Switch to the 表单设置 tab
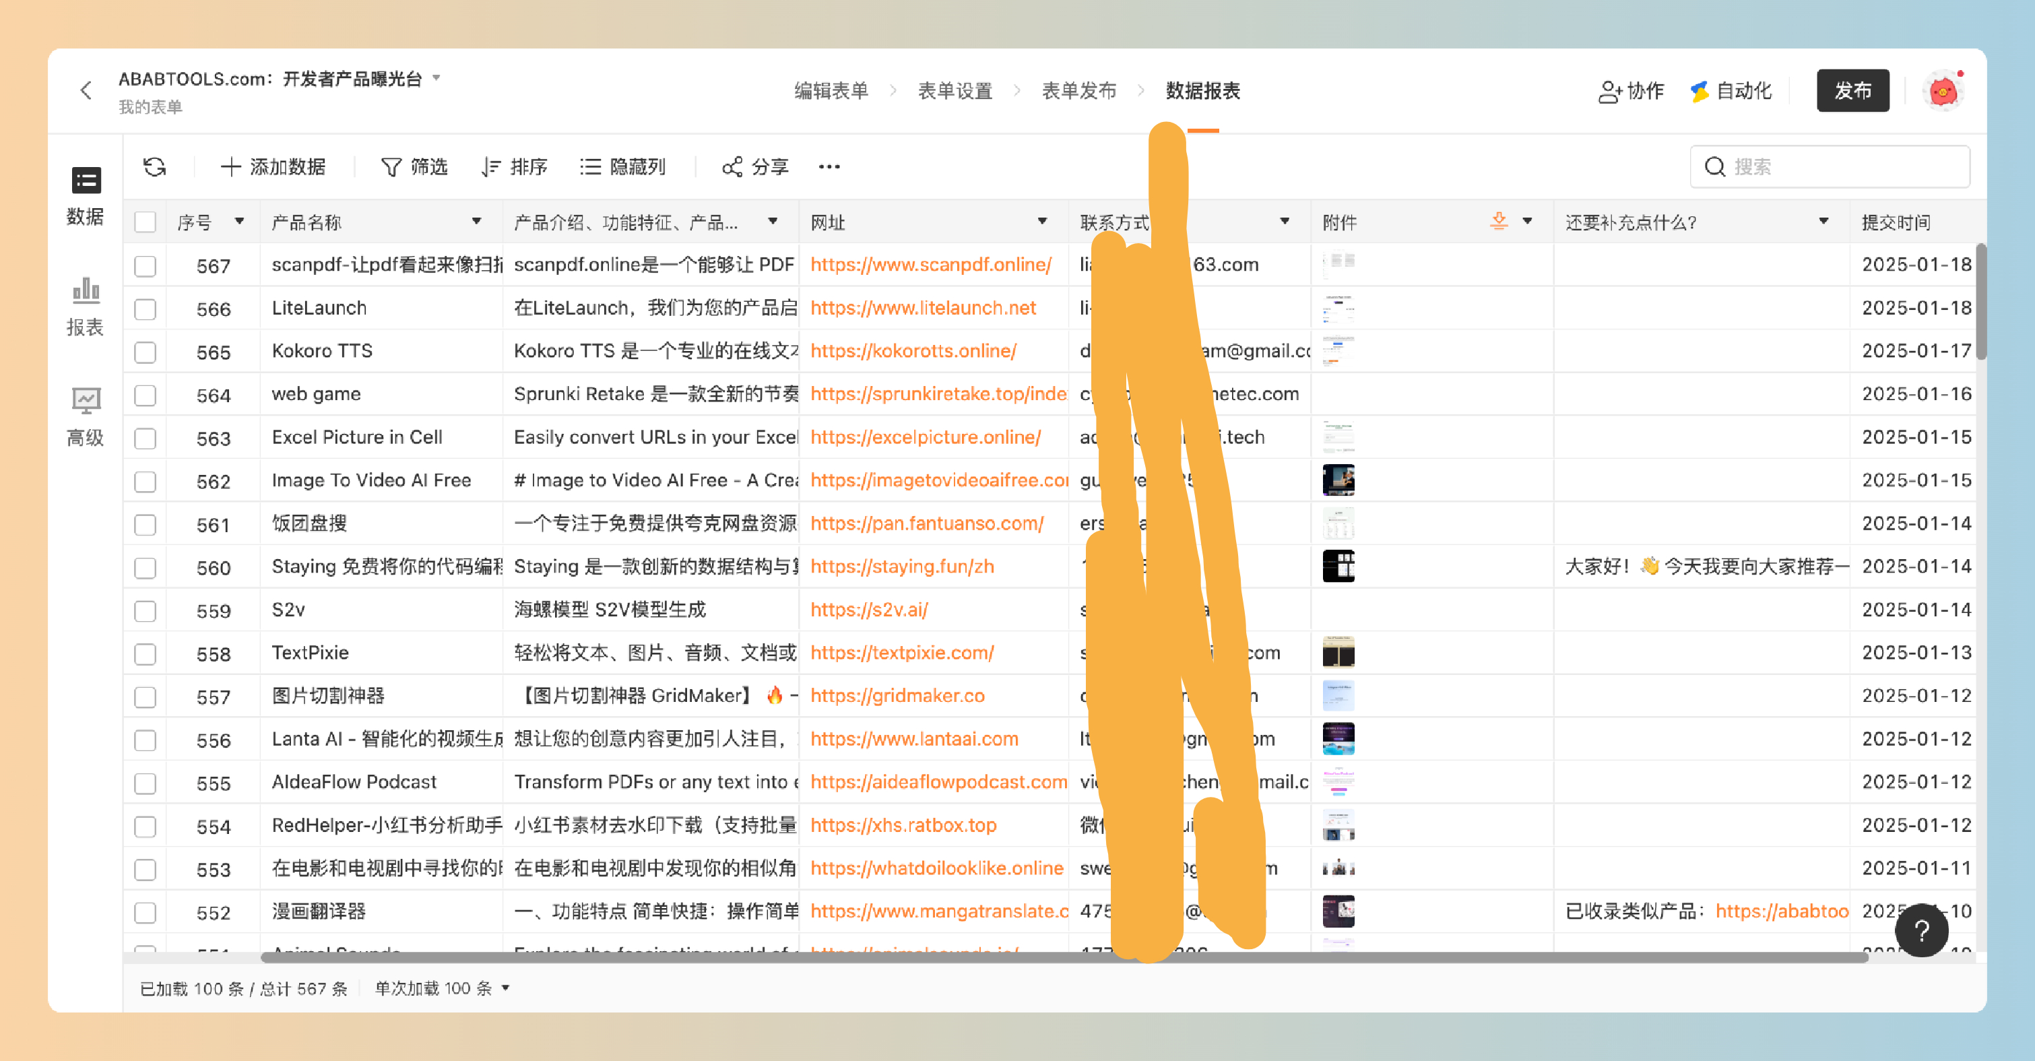2035x1061 pixels. pyautogui.click(x=955, y=91)
